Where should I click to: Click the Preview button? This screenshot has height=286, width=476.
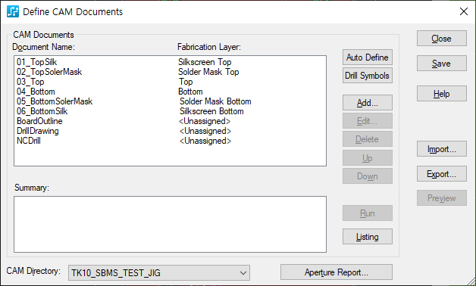pos(441,197)
